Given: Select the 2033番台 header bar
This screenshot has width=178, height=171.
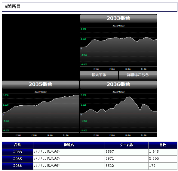Looking at the screenshot, I should [118, 19].
